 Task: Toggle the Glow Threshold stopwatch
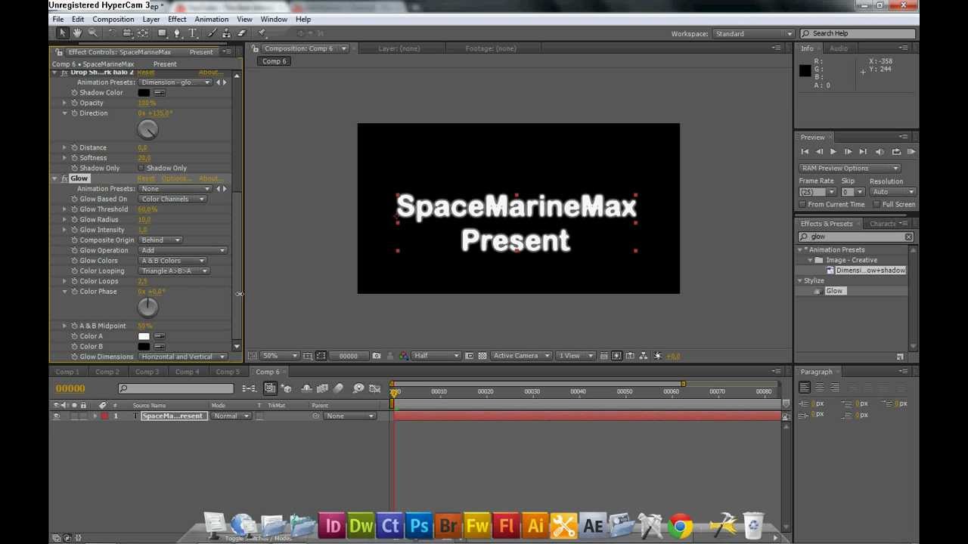[x=74, y=209]
